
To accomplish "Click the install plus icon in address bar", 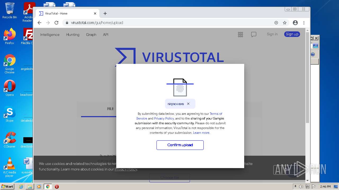I will click(x=276, y=23).
